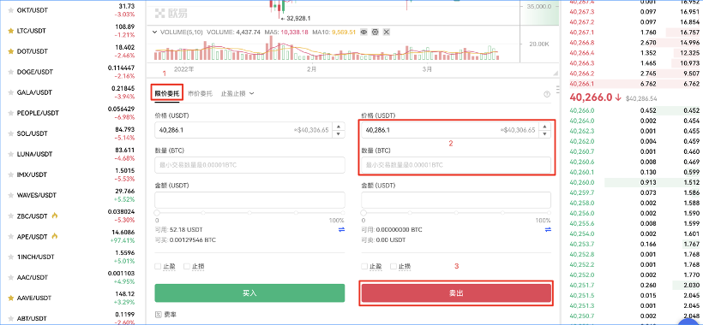Enable sell-side 止盈 checkbox
The image size is (703, 325).
(x=364, y=267)
